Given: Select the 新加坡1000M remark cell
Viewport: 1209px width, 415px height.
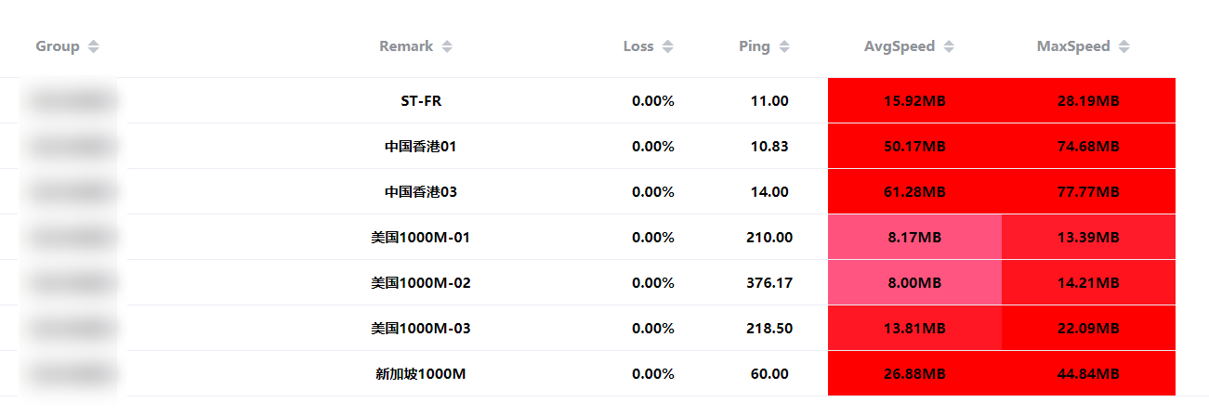Looking at the screenshot, I should pyautogui.click(x=421, y=373).
